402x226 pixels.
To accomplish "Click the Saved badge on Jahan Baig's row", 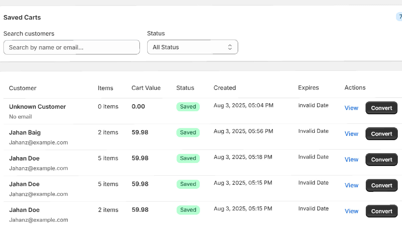I will tap(188, 132).
